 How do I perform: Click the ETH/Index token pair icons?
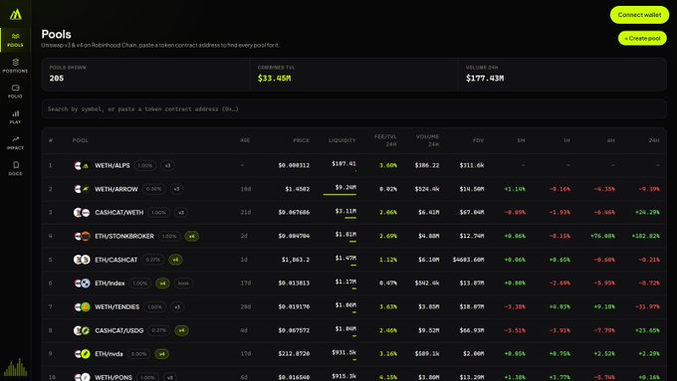coord(82,284)
